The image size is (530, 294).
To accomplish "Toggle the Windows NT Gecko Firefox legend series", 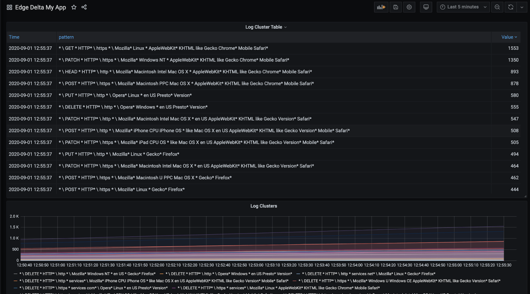I will tap(87, 274).
